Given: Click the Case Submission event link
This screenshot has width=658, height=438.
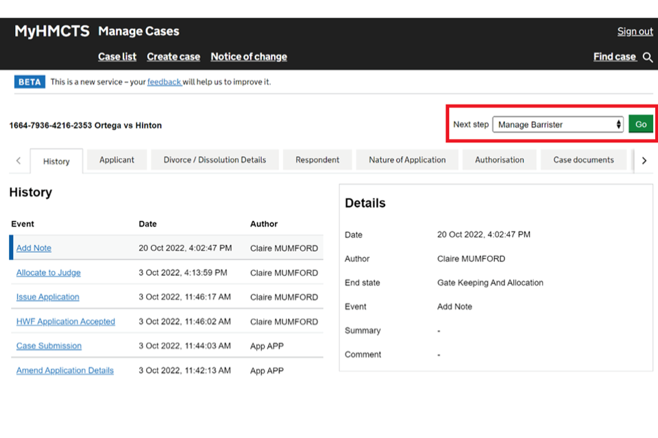Looking at the screenshot, I should coord(49,346).
